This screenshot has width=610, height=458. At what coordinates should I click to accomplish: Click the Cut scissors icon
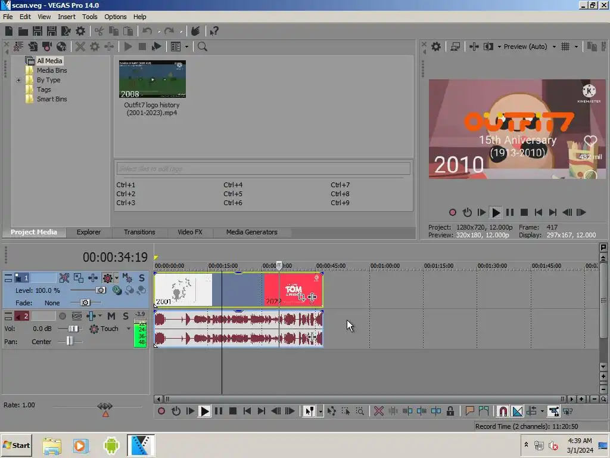(99, 31)
